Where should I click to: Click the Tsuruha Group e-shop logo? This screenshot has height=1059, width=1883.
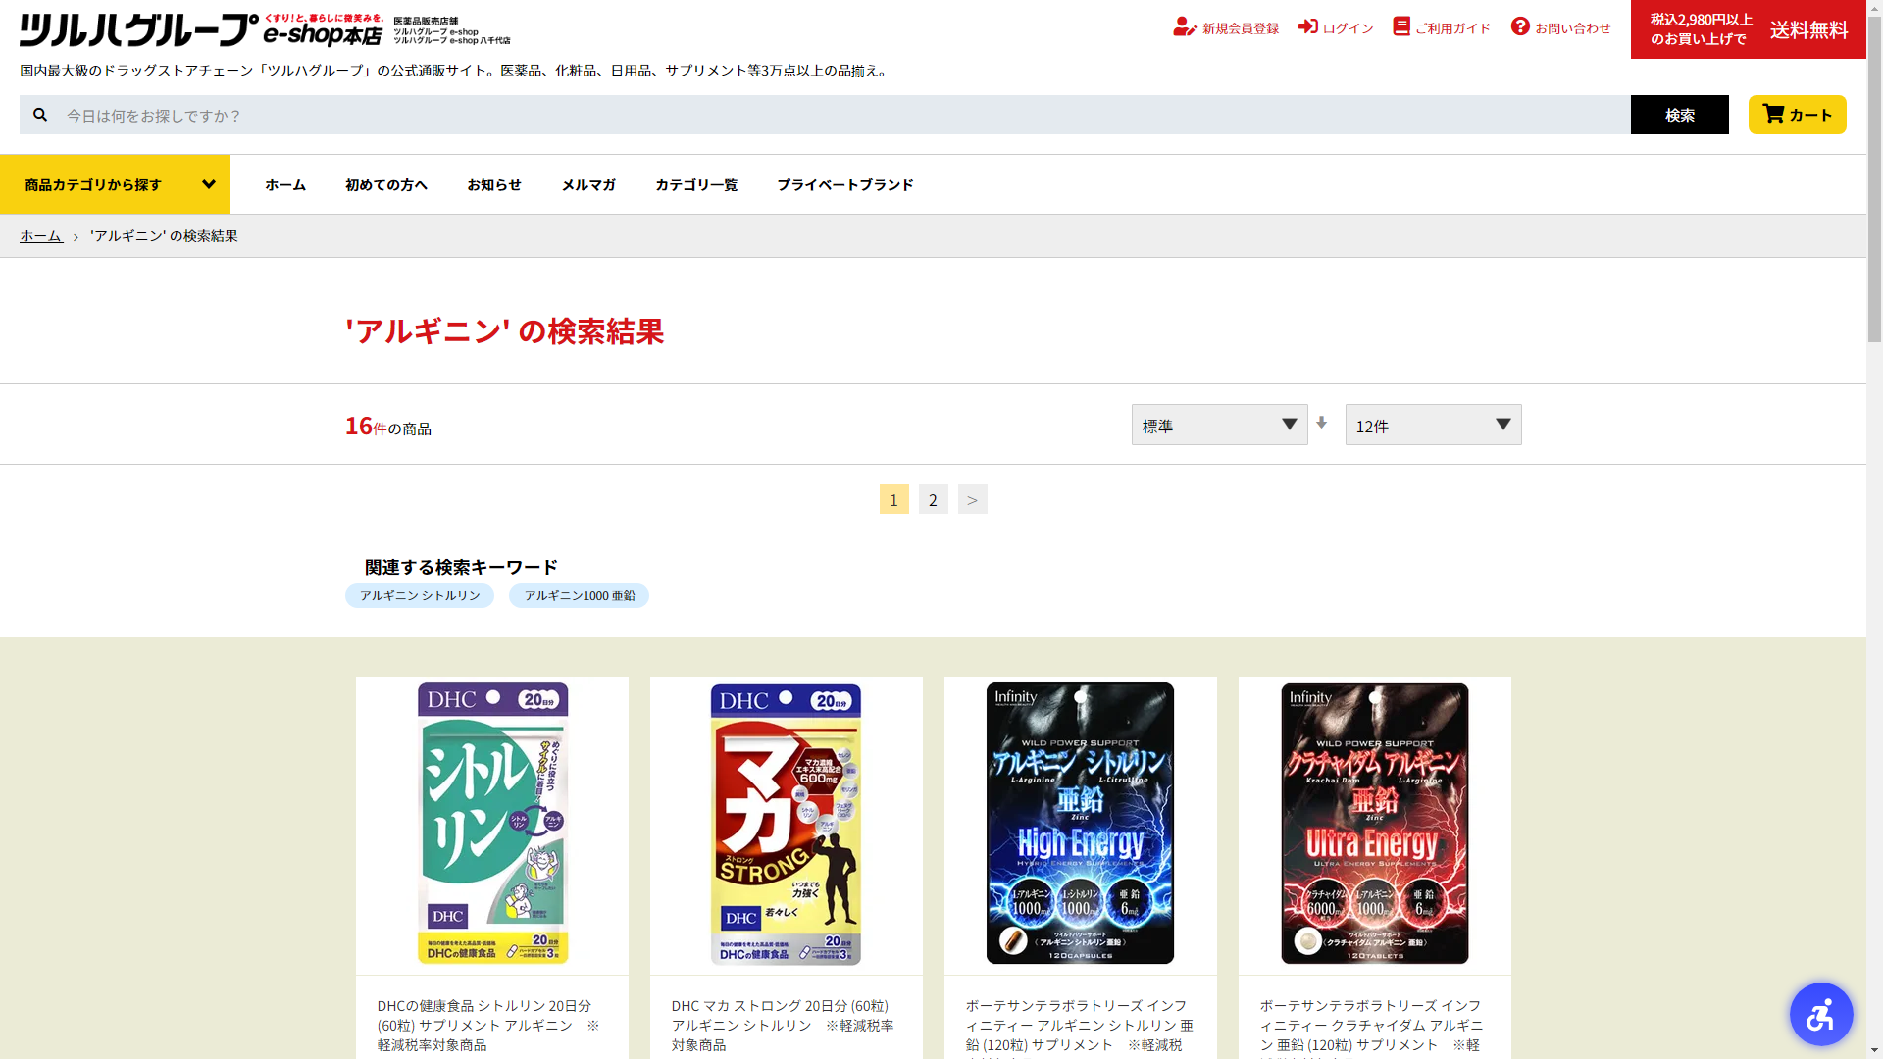click(x=201, y=30)
